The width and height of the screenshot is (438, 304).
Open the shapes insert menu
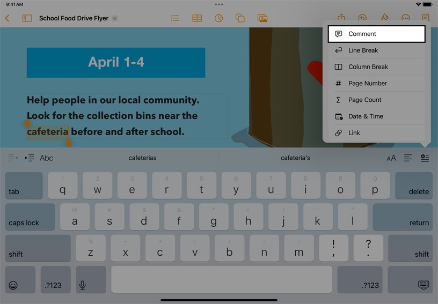coord(240,18)
